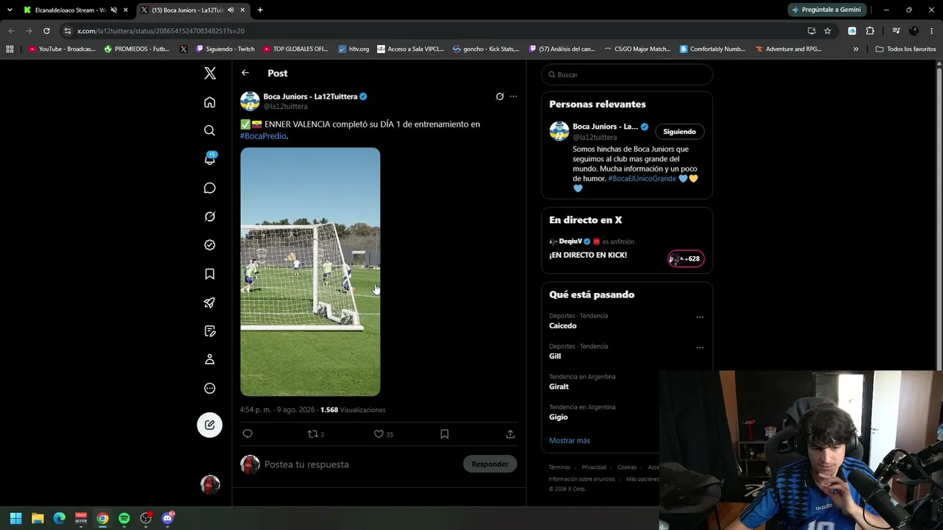Open the cloud extension icon in Chrome toolbar
The height and width of the screenshot is (530, 943).
pyautogui.click(x=852, y=31)
